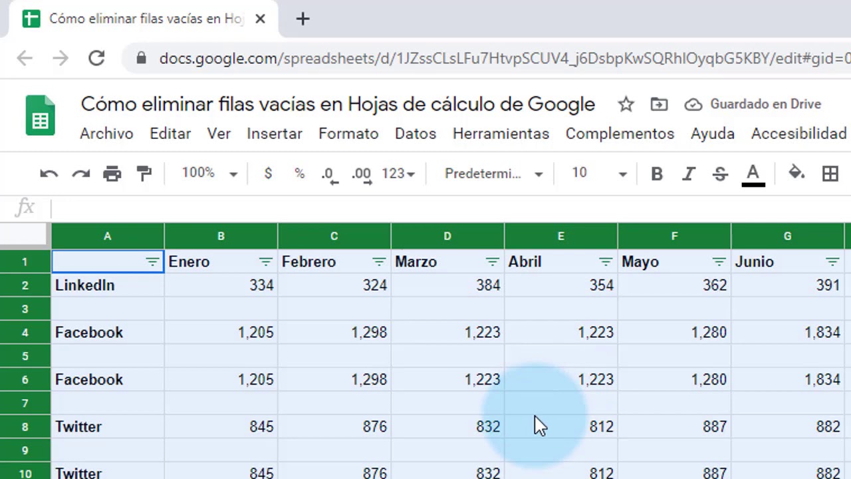
Task: Open the 123 number format dropdown
Action: point(398,174)
